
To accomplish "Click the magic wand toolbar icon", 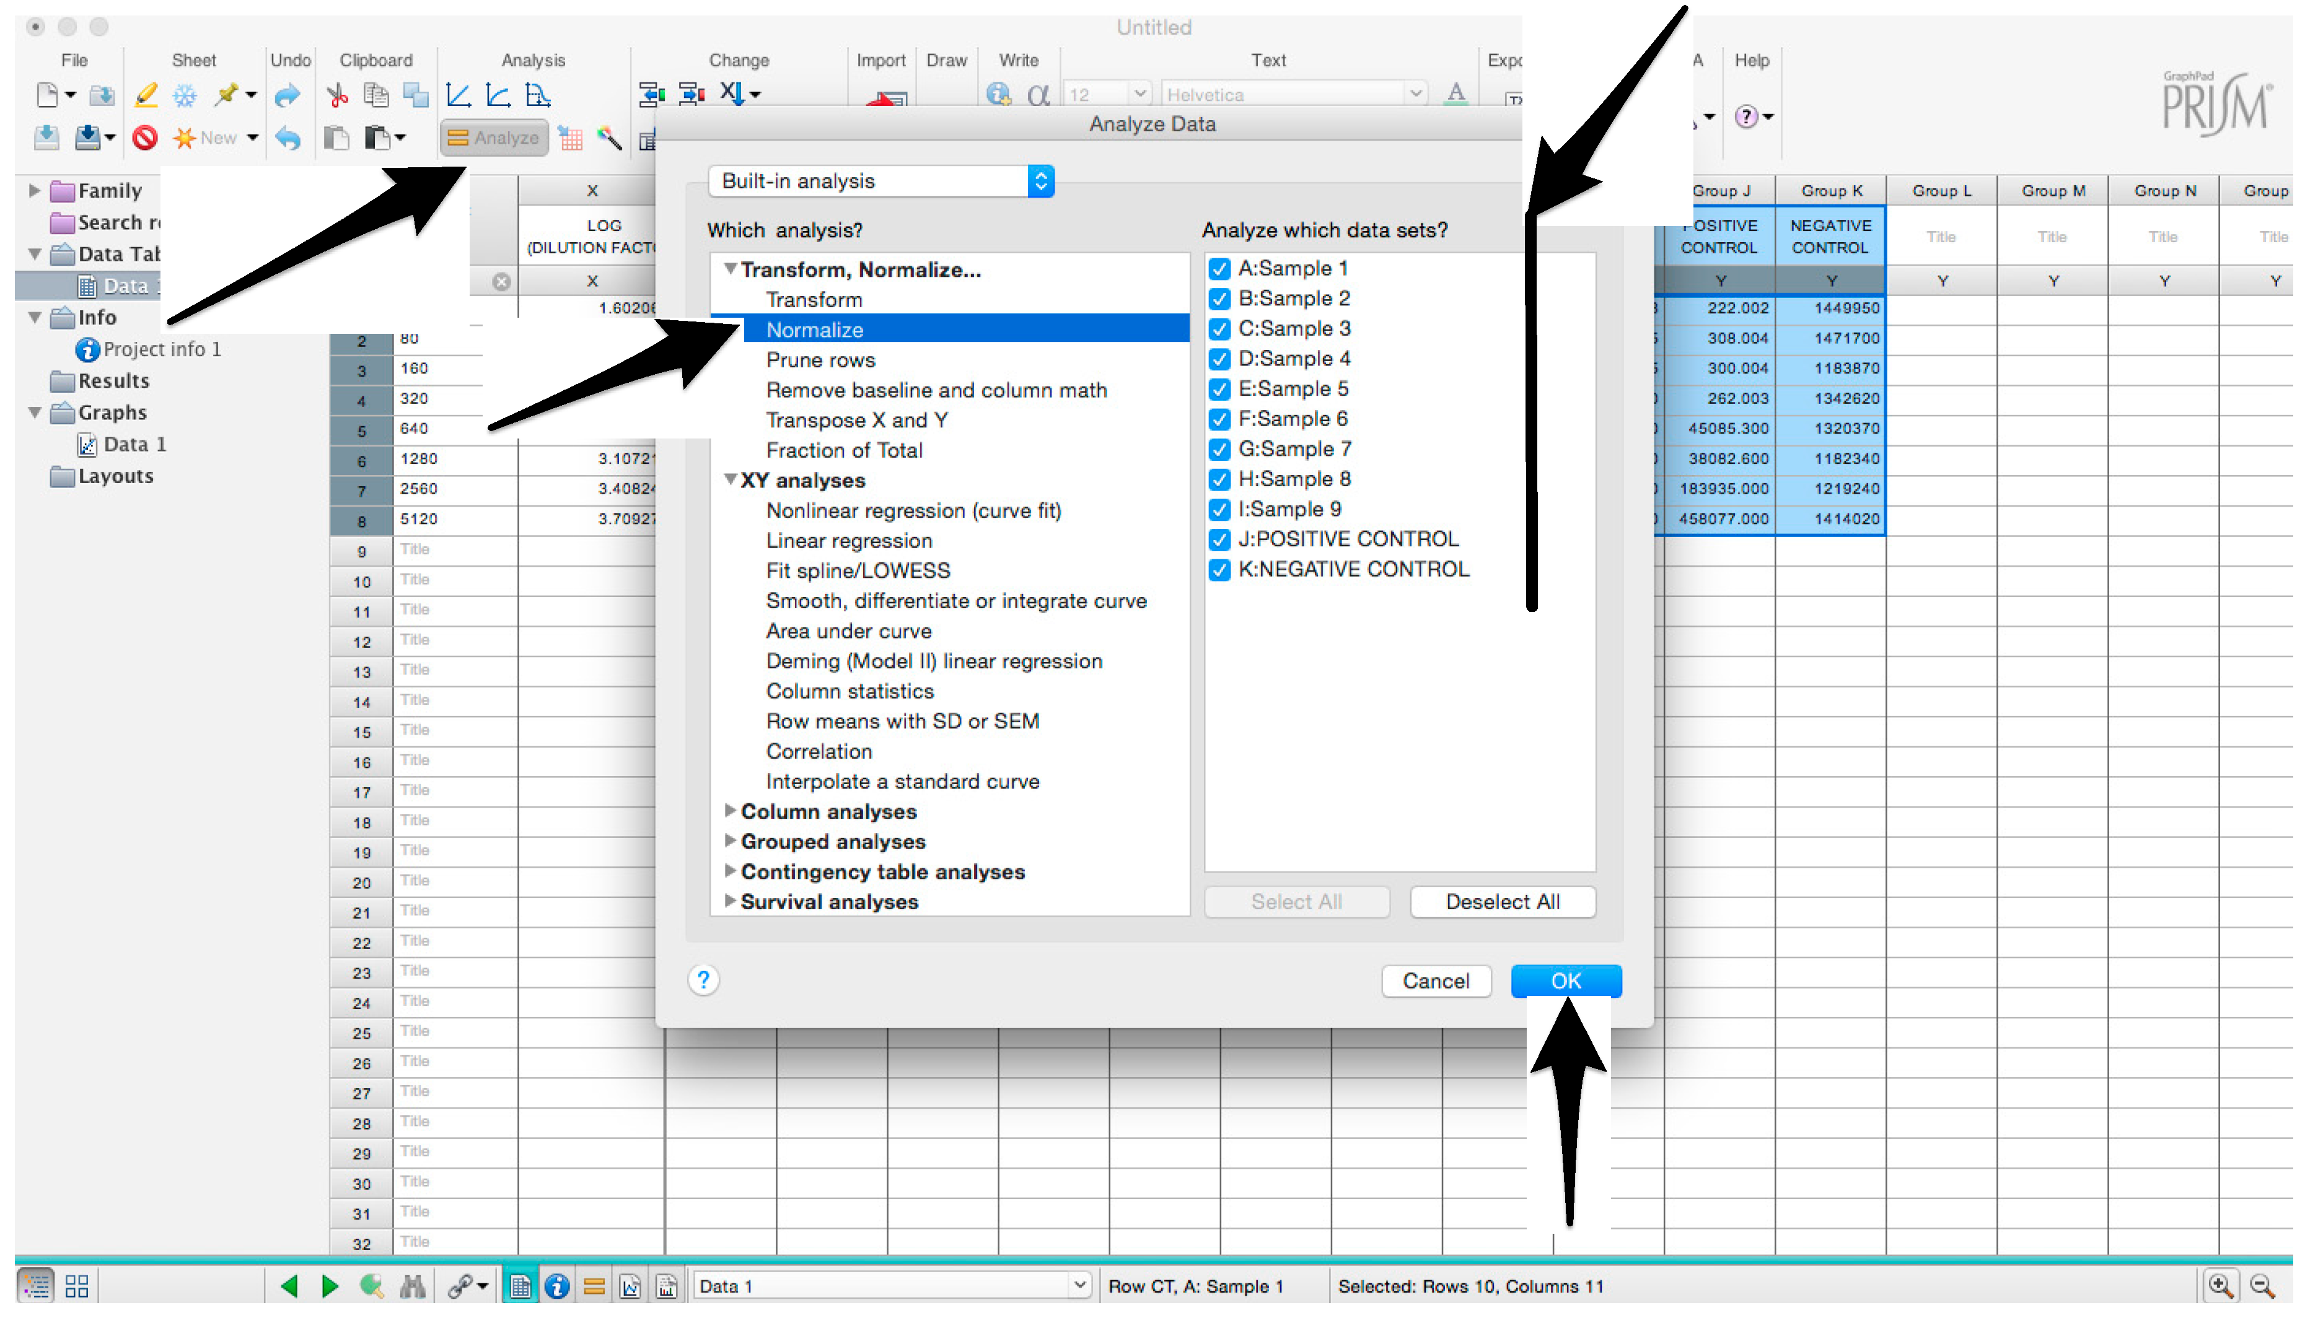I will [x=609, y=137].
